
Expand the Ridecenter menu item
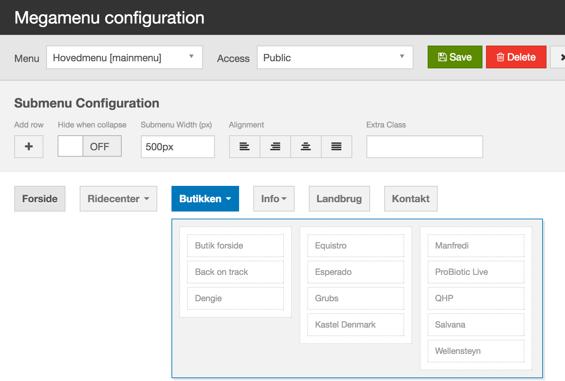tap(118, 199)
